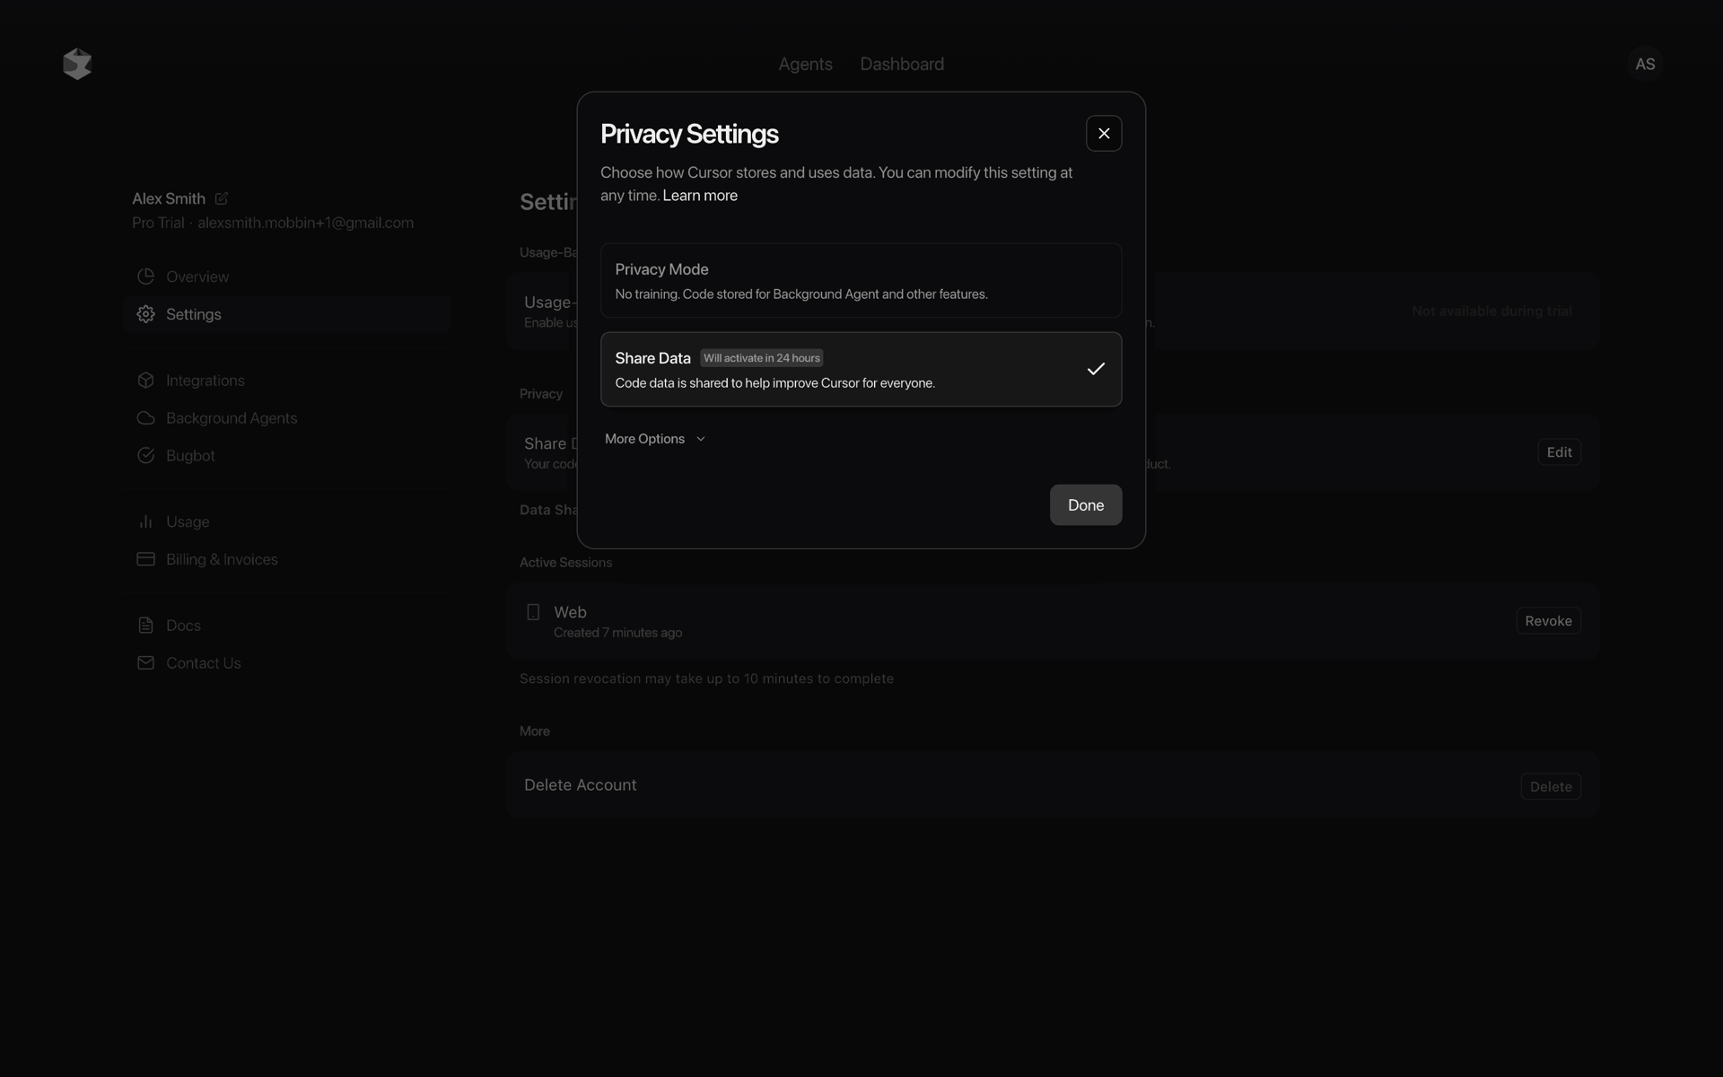
Task: Open Usage label in sidebar
Action: point(188,521)
